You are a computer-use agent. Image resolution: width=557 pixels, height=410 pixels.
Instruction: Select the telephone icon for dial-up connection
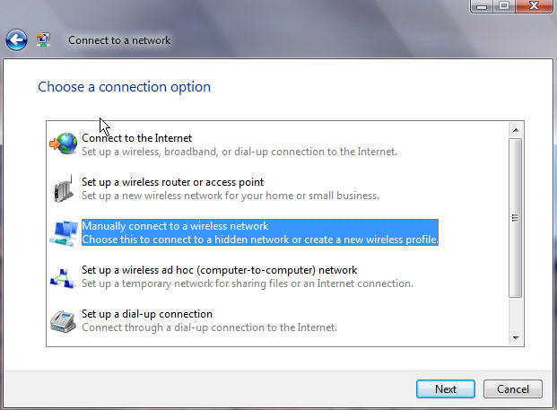(x=63, y=321)
